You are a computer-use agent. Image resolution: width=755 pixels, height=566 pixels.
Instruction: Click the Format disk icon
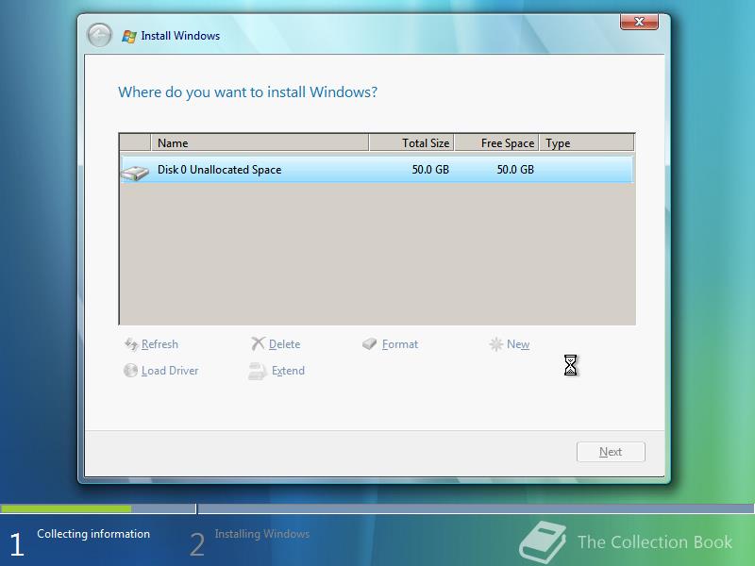tap(369, 343)
